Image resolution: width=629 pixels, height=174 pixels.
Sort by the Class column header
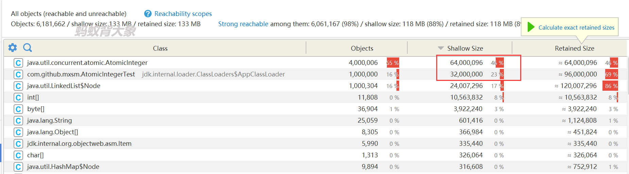(x=160, y=48)
